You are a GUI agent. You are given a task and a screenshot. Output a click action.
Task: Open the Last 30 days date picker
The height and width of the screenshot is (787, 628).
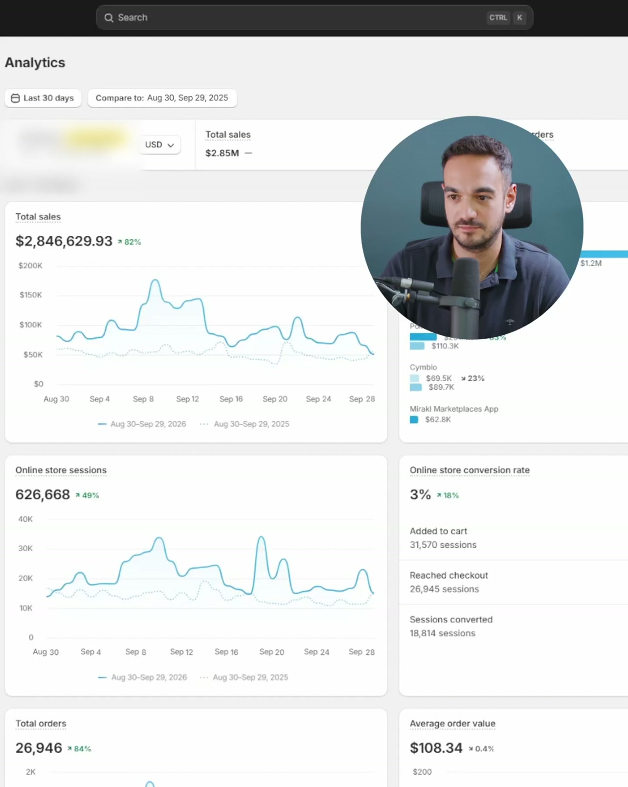43,98
